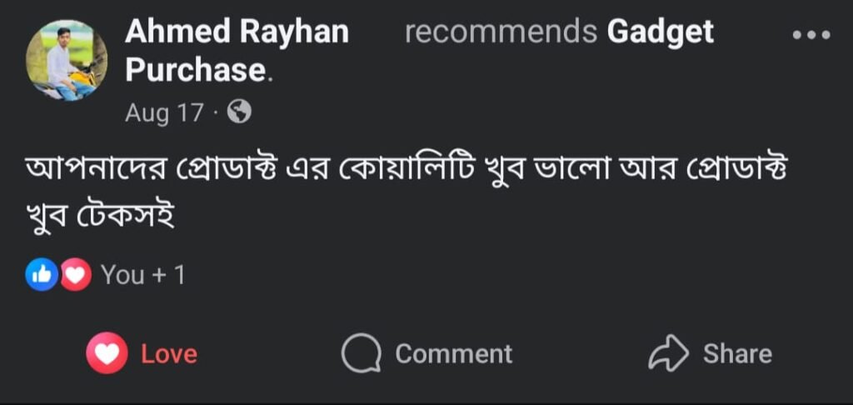Open Ahmed Rayhan's profile picture
The height and width of the screenshot is (405, 853).
pos(67,60)
